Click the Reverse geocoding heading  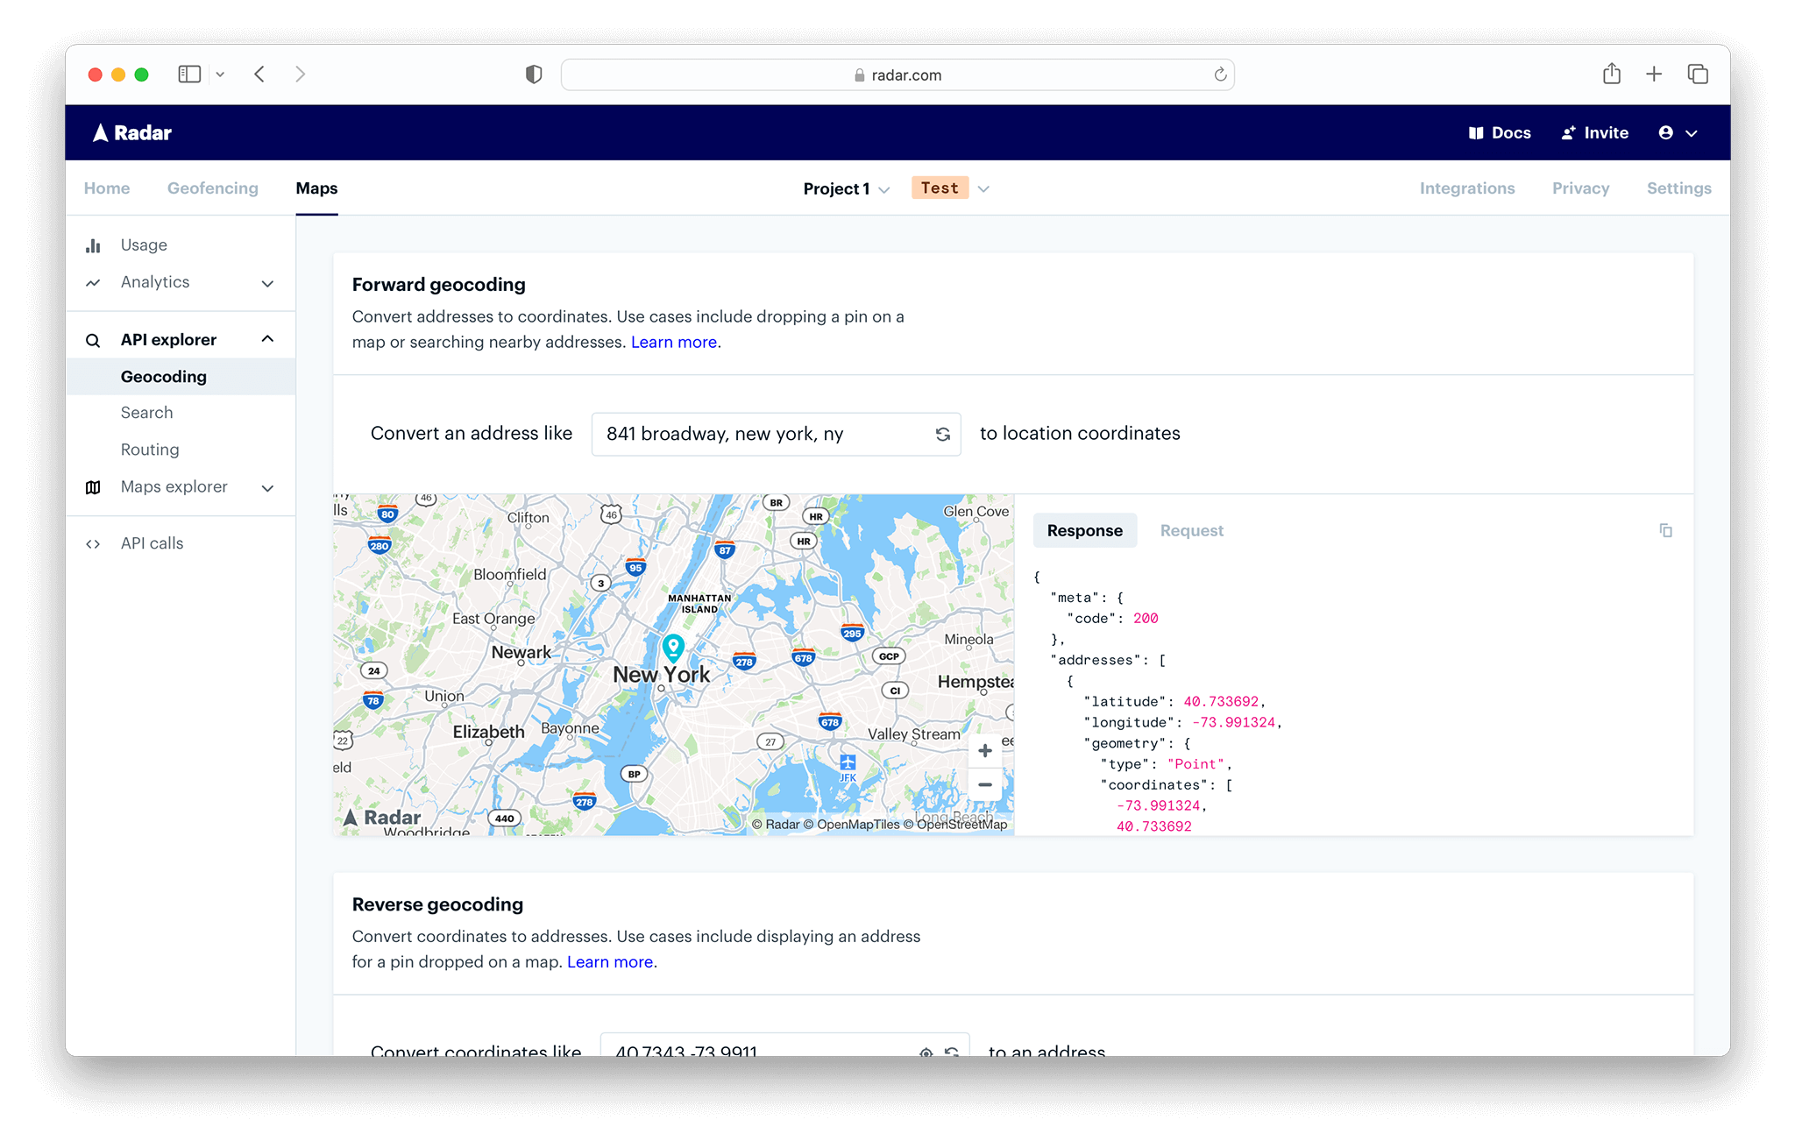point(437,904)
